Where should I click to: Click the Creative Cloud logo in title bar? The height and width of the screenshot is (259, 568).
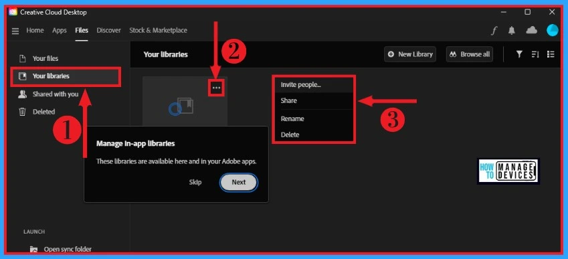[13, 12]
